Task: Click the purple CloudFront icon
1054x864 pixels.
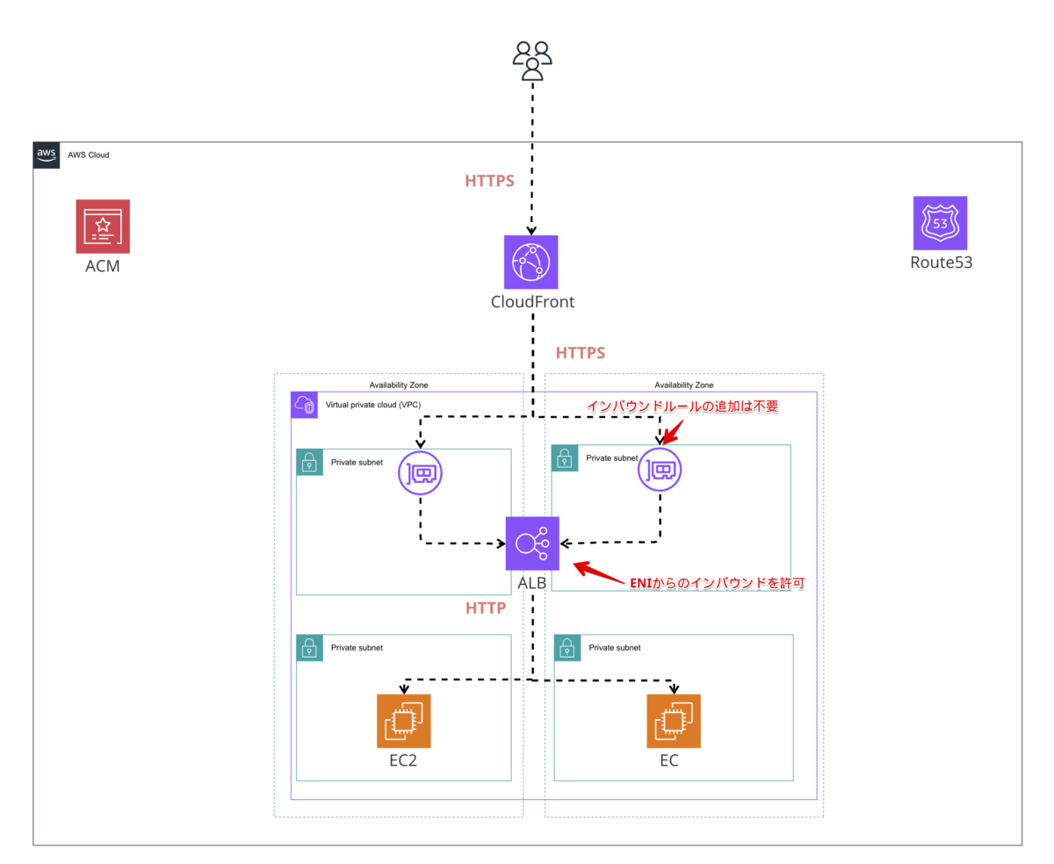Action: tap(531, 262)
